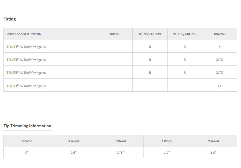241x168 pixels.
Task: Click the 81-90/210-239 column header
Action: point(150,34)
